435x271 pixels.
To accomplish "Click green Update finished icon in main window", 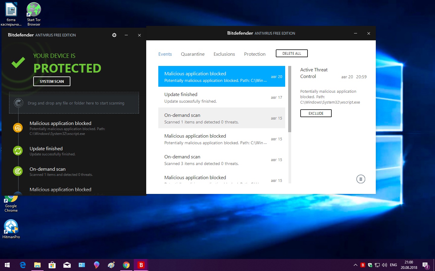I will 18,151.
